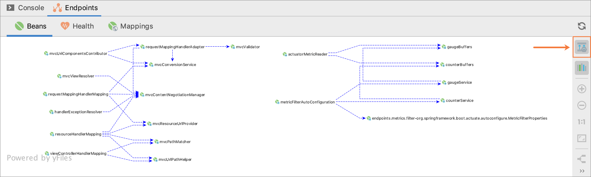The height and width of the screenshot is (177, 591).
Task: Click the refresh icon
Action: click(x=581, y=26)
